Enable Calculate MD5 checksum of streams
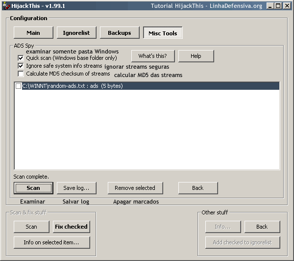Screen dimensions: 294x261 click(x=21, y=74)
